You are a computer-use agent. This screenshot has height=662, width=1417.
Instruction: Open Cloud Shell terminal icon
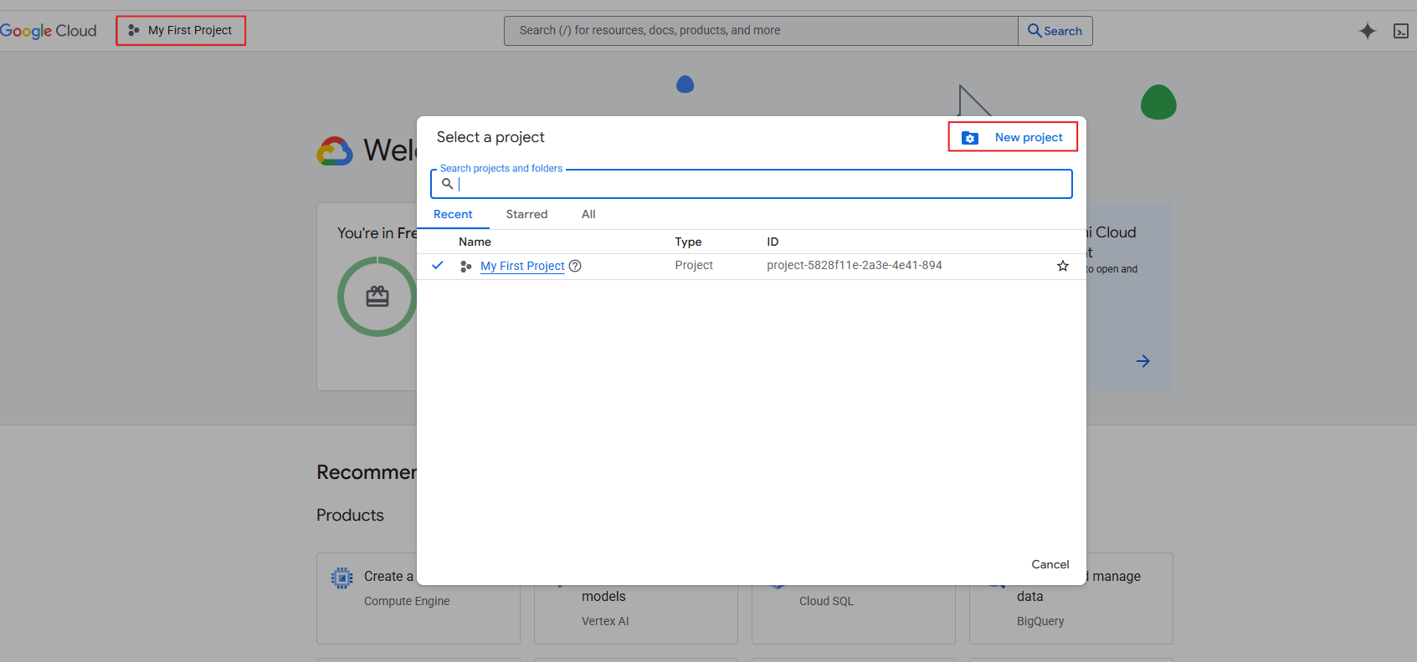coord(1400,31)
